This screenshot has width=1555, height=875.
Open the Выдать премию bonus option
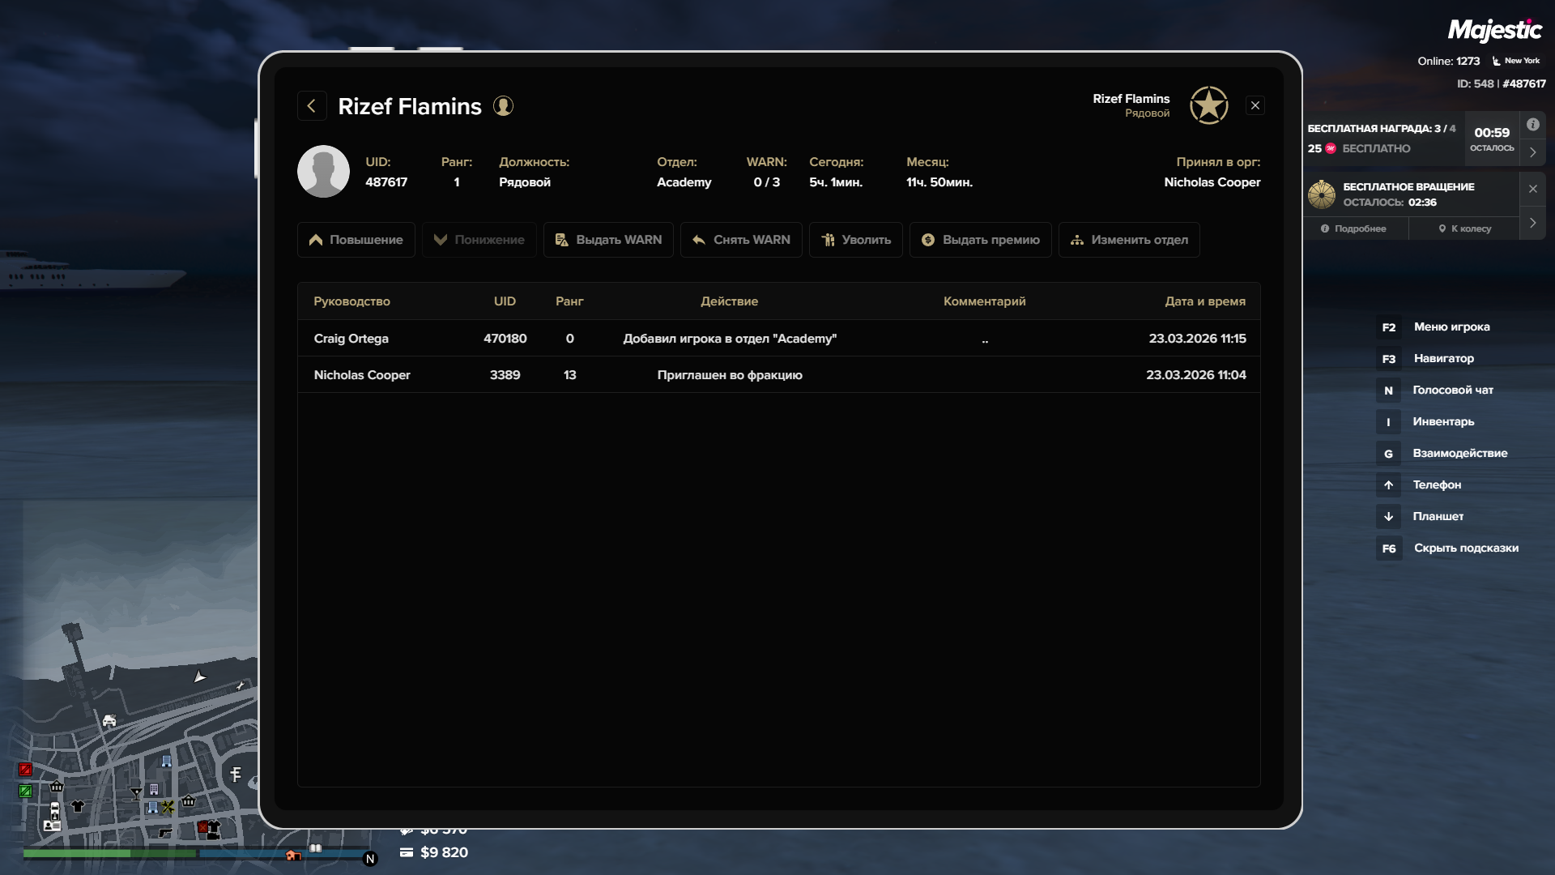pos(980,240)
